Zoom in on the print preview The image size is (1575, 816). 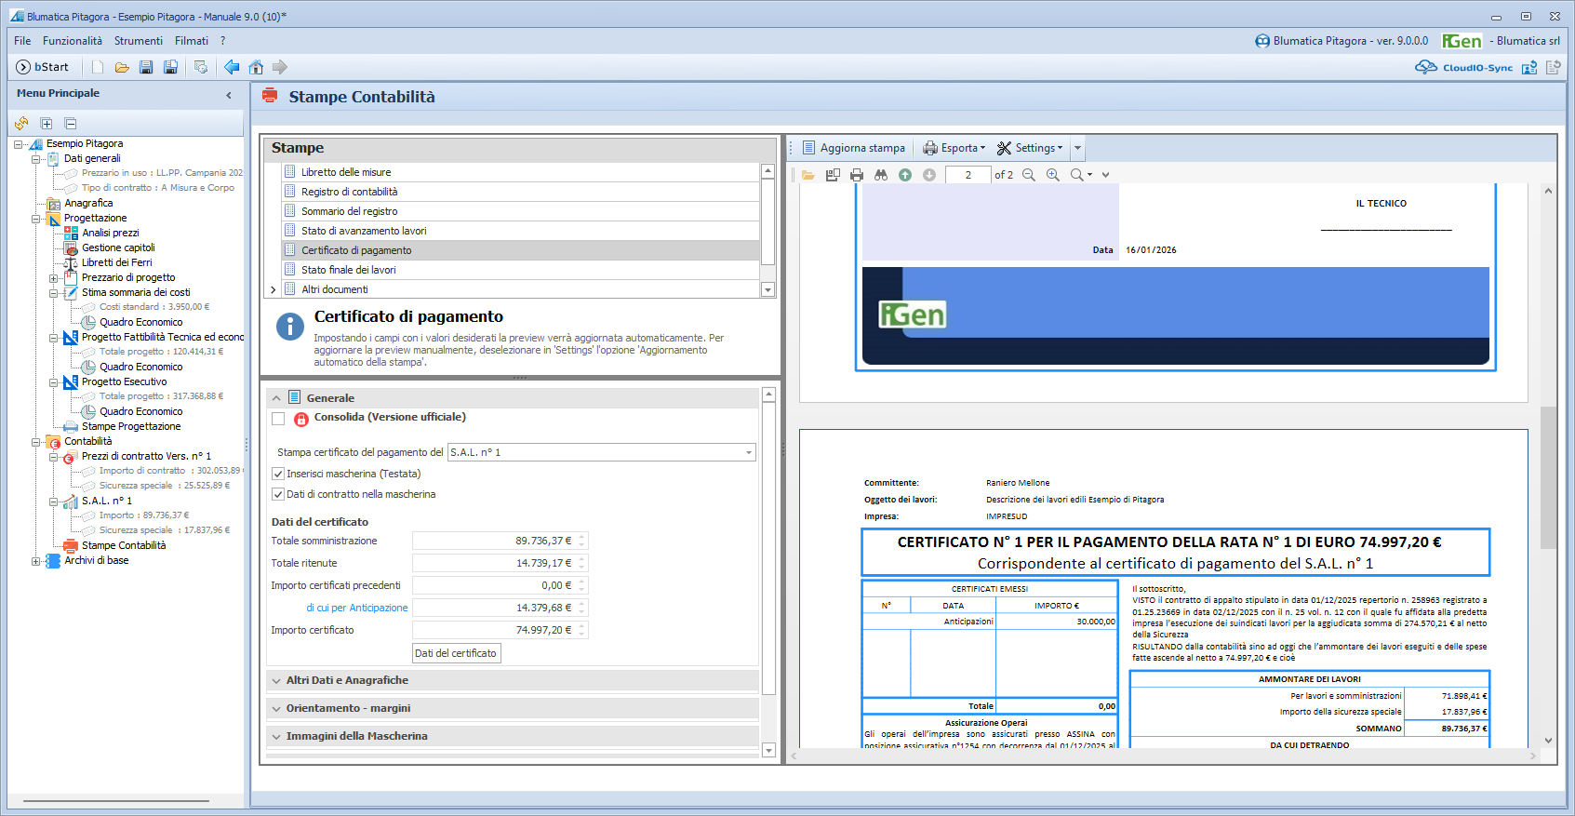1052,175
